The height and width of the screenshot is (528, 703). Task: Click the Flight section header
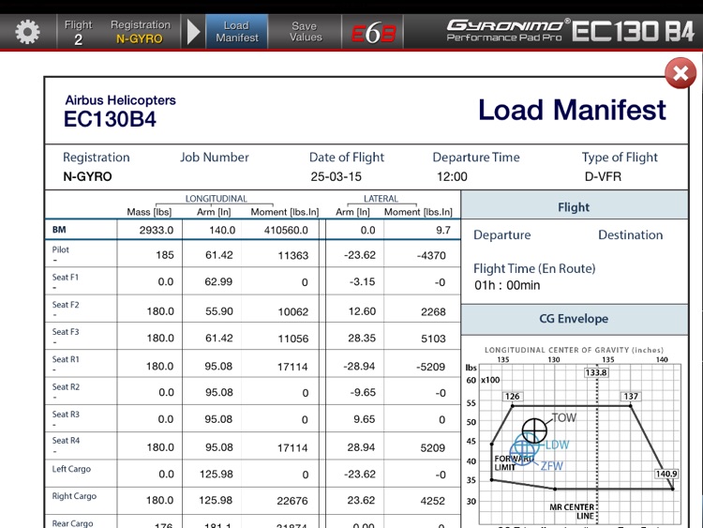click(575, 207)
